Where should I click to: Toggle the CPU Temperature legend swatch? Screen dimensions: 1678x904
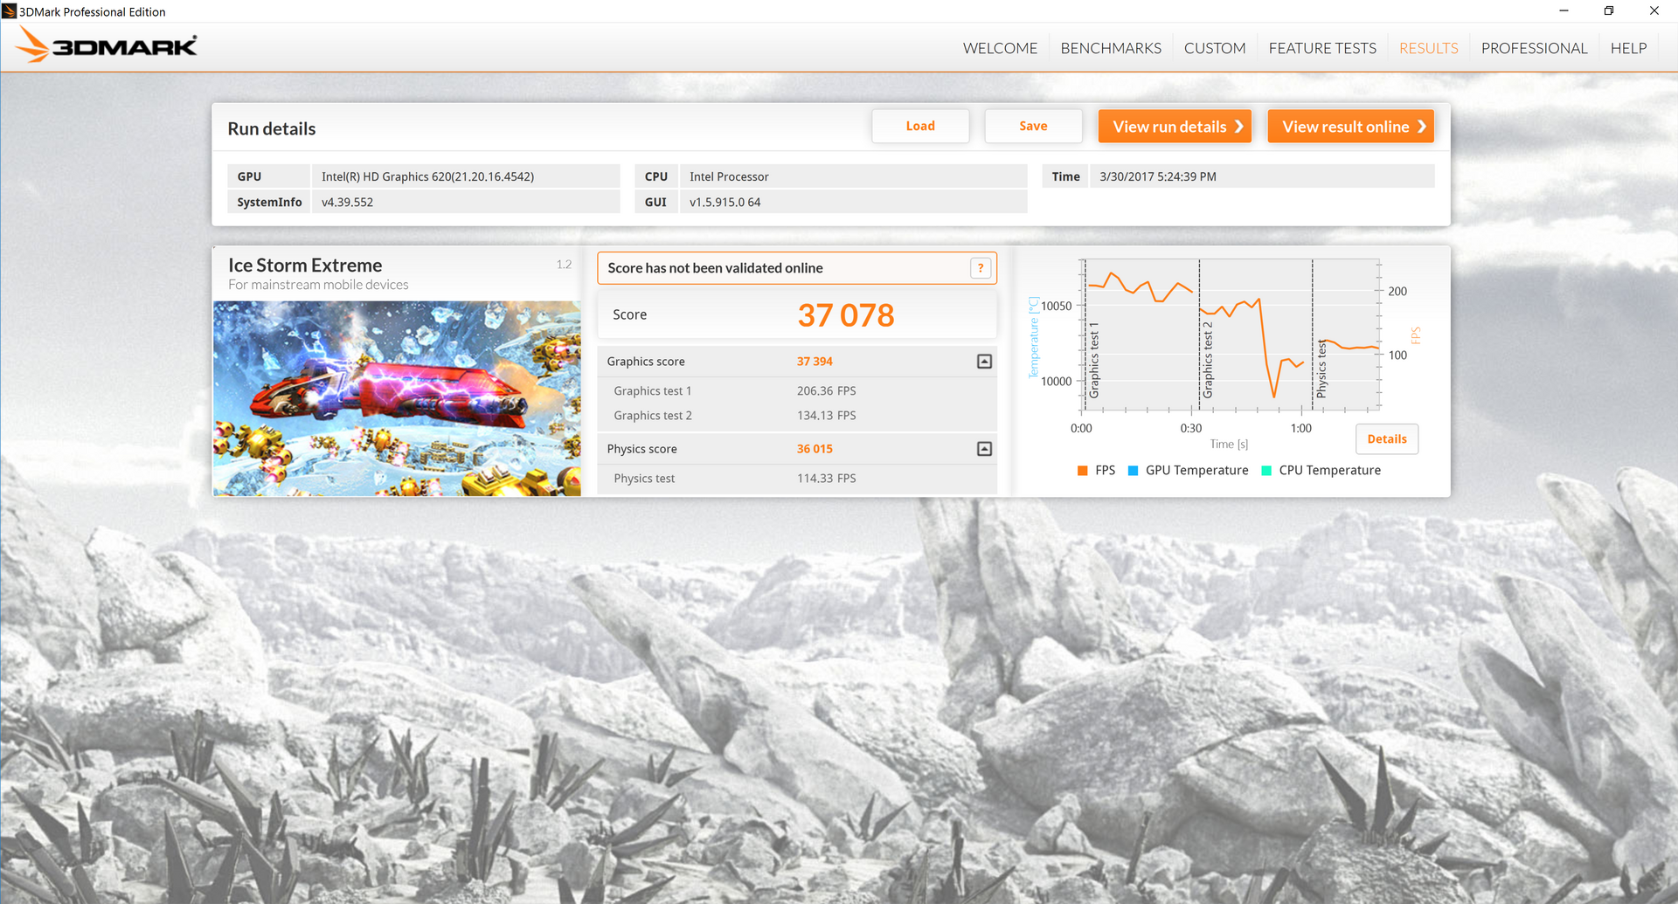pyautogui.click(x=1266, y=471)
